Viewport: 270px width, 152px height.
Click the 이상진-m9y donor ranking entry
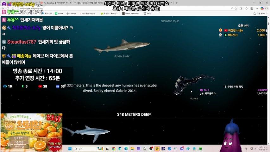point(243,30)
